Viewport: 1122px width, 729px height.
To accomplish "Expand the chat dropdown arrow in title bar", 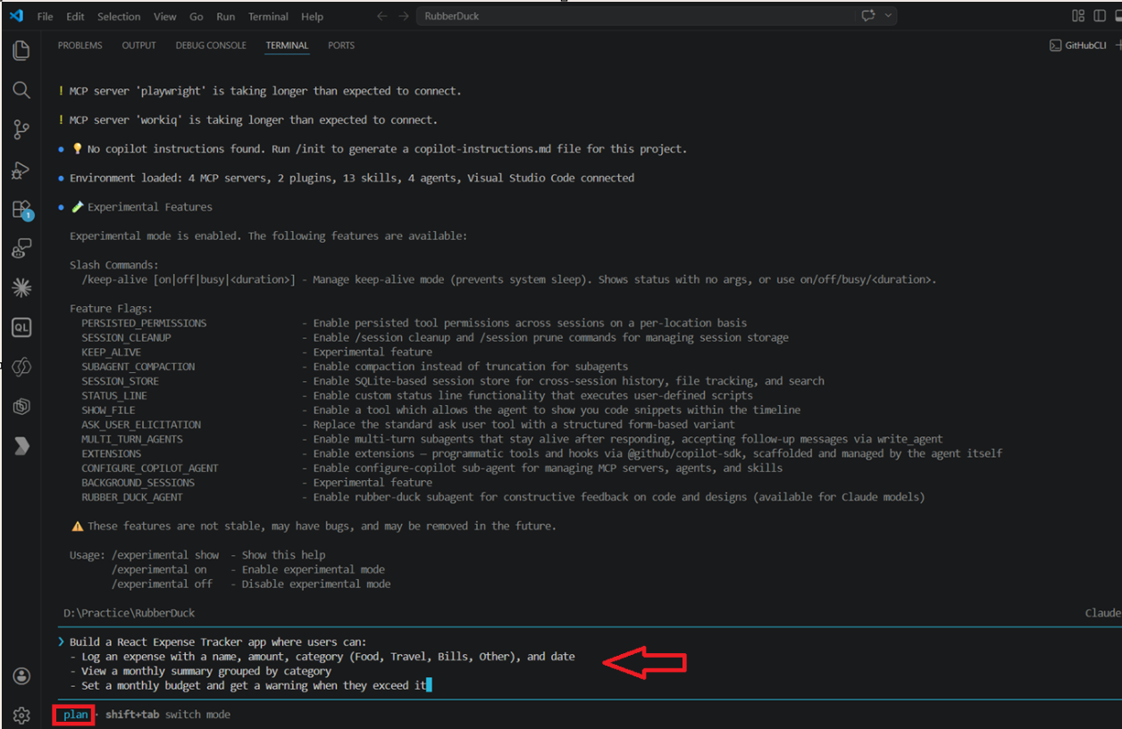I will [889, 16].
